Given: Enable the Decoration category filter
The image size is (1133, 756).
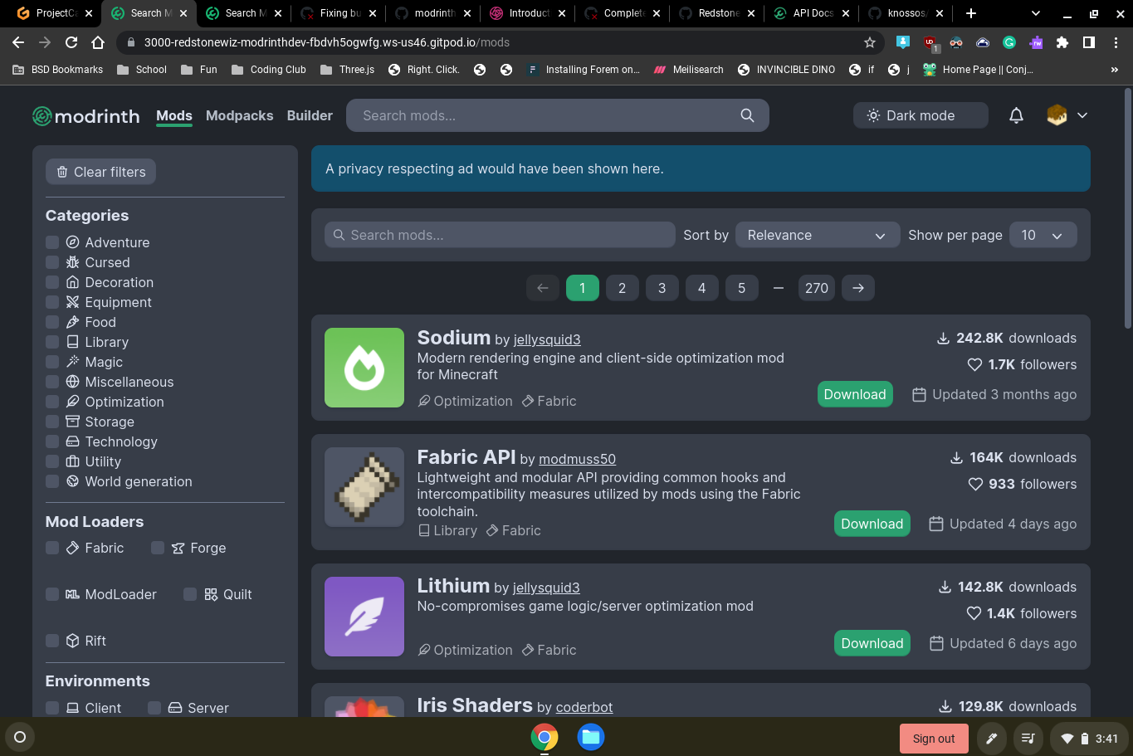Looking at the screenshot, I should coord(52,282).
